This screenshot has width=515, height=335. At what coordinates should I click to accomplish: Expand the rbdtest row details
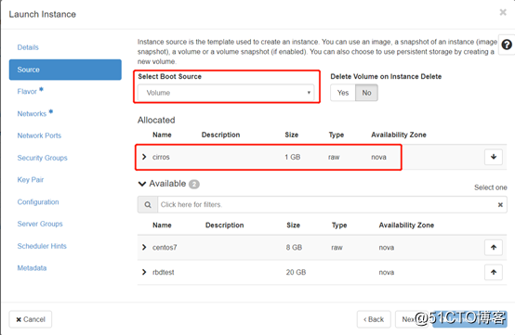coord(144,272)
